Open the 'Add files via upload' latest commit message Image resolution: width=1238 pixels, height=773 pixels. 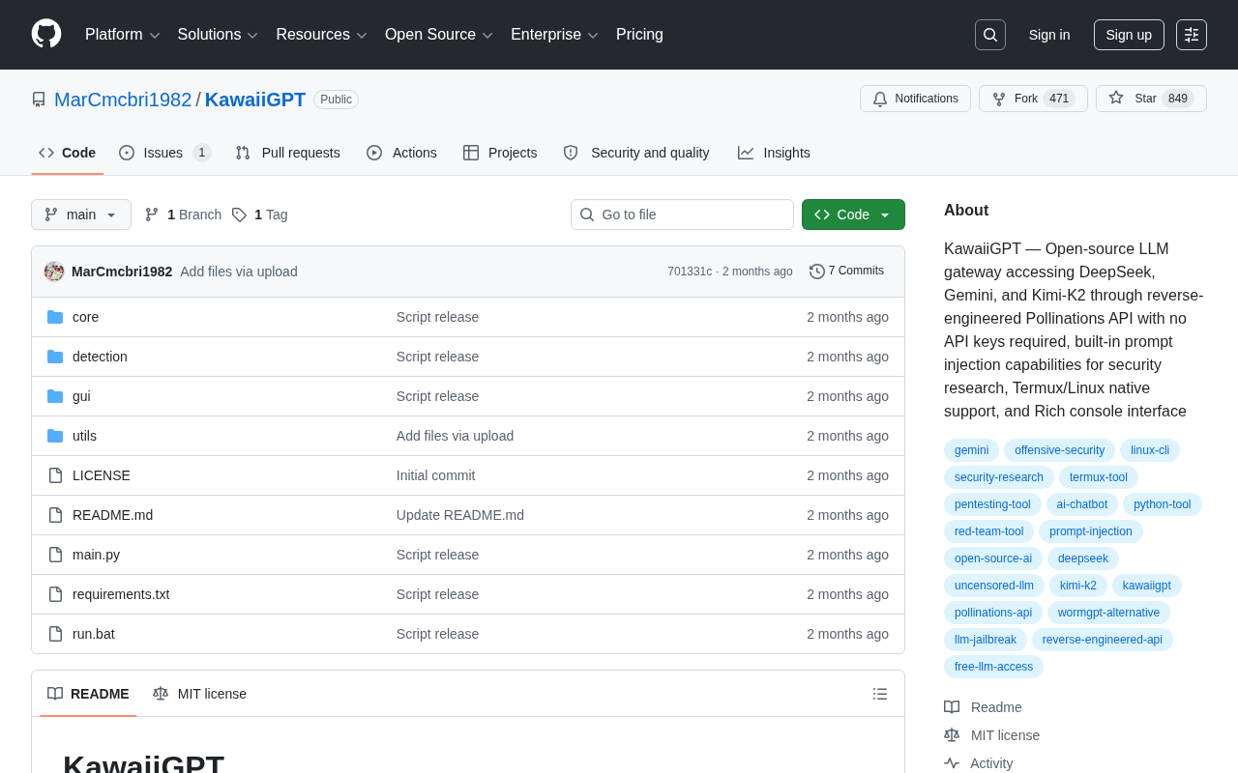239,272
